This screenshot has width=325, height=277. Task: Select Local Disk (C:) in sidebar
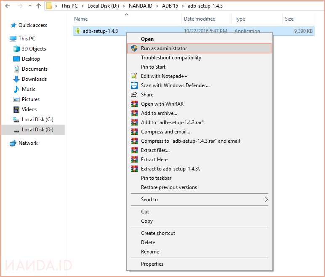37,120
